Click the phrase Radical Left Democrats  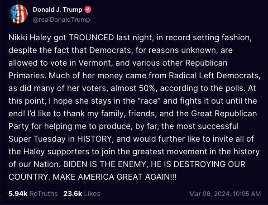coord(214,76)
